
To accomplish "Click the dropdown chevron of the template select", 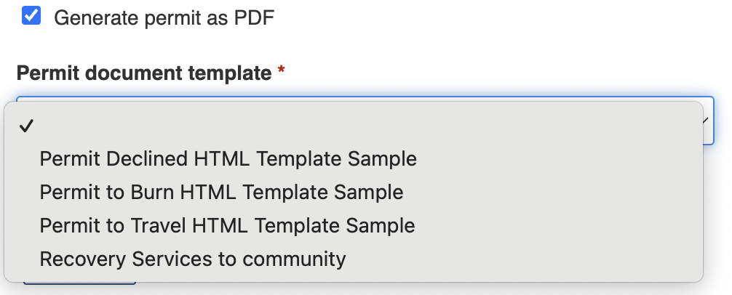I will pos(705,121).
